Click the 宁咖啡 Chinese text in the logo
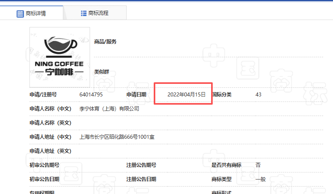Image resolution: width=333 pixels, height=194 pixels. point(59,73)
